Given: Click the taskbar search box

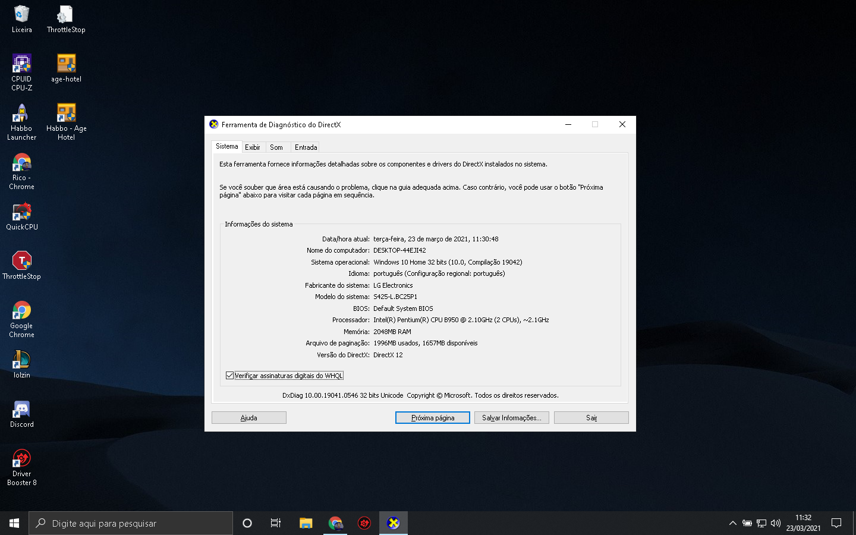Looking at the screenshot, I should 131,523.
